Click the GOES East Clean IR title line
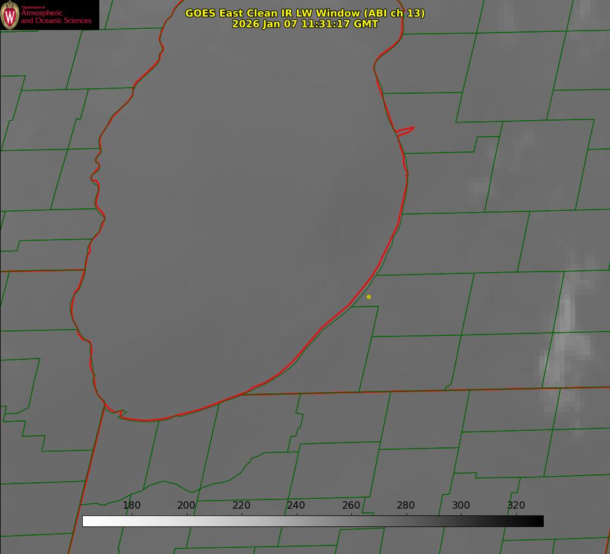Viewport: 610px width, 554px height. [x=305, y=13]
